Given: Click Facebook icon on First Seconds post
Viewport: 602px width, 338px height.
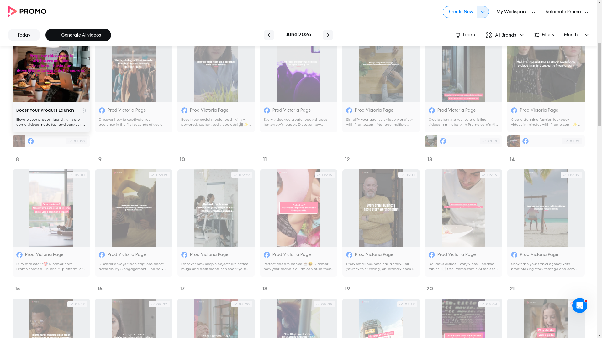Looking at the screenshot, I should (x=102, y=110).
